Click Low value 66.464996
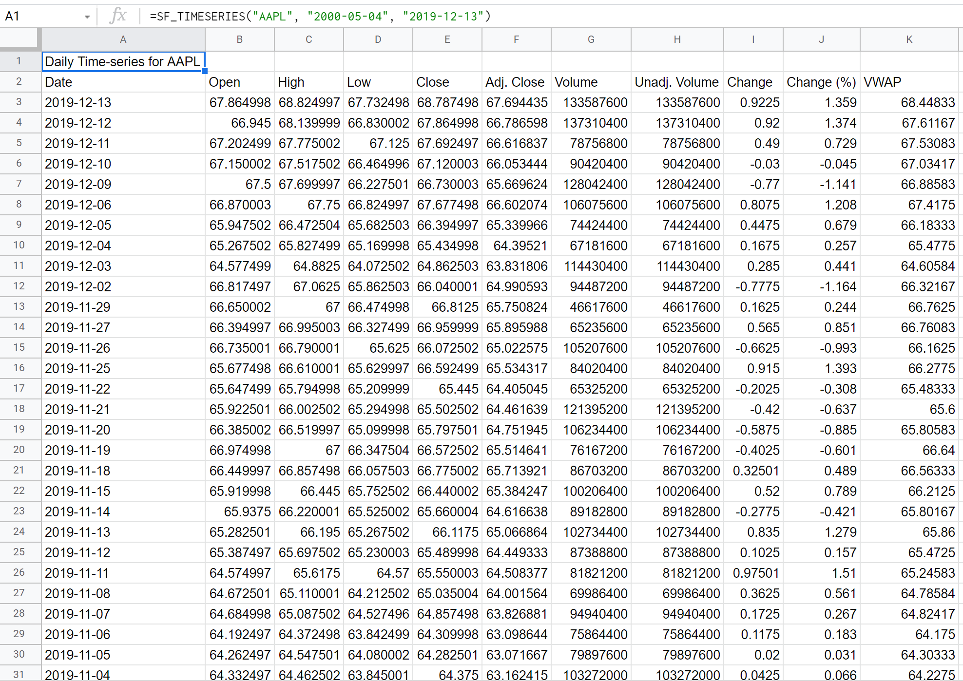963x681 pixels. 378,164
